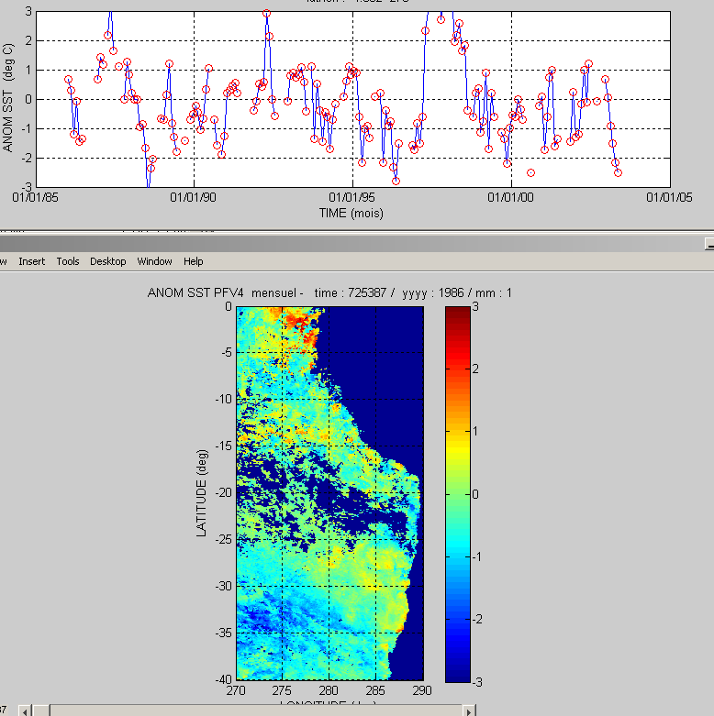Click the '01/01/05' time tick label
714x716 pixels.
tap(669, 197)
